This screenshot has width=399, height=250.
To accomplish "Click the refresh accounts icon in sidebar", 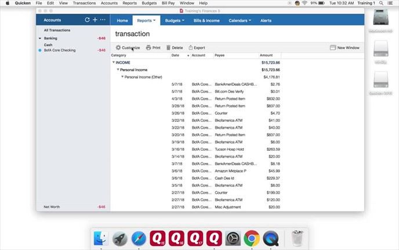I will pyautogui.click(x=88, y=20).
